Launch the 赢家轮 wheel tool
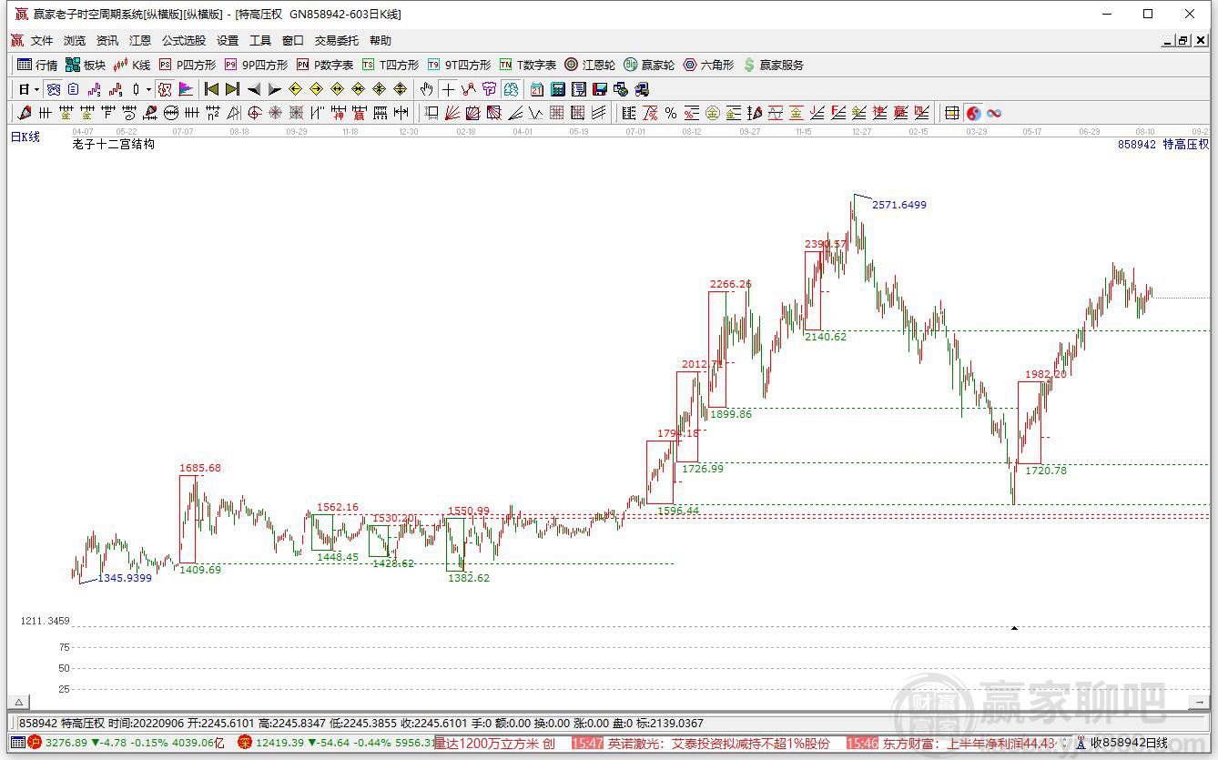 649,65
